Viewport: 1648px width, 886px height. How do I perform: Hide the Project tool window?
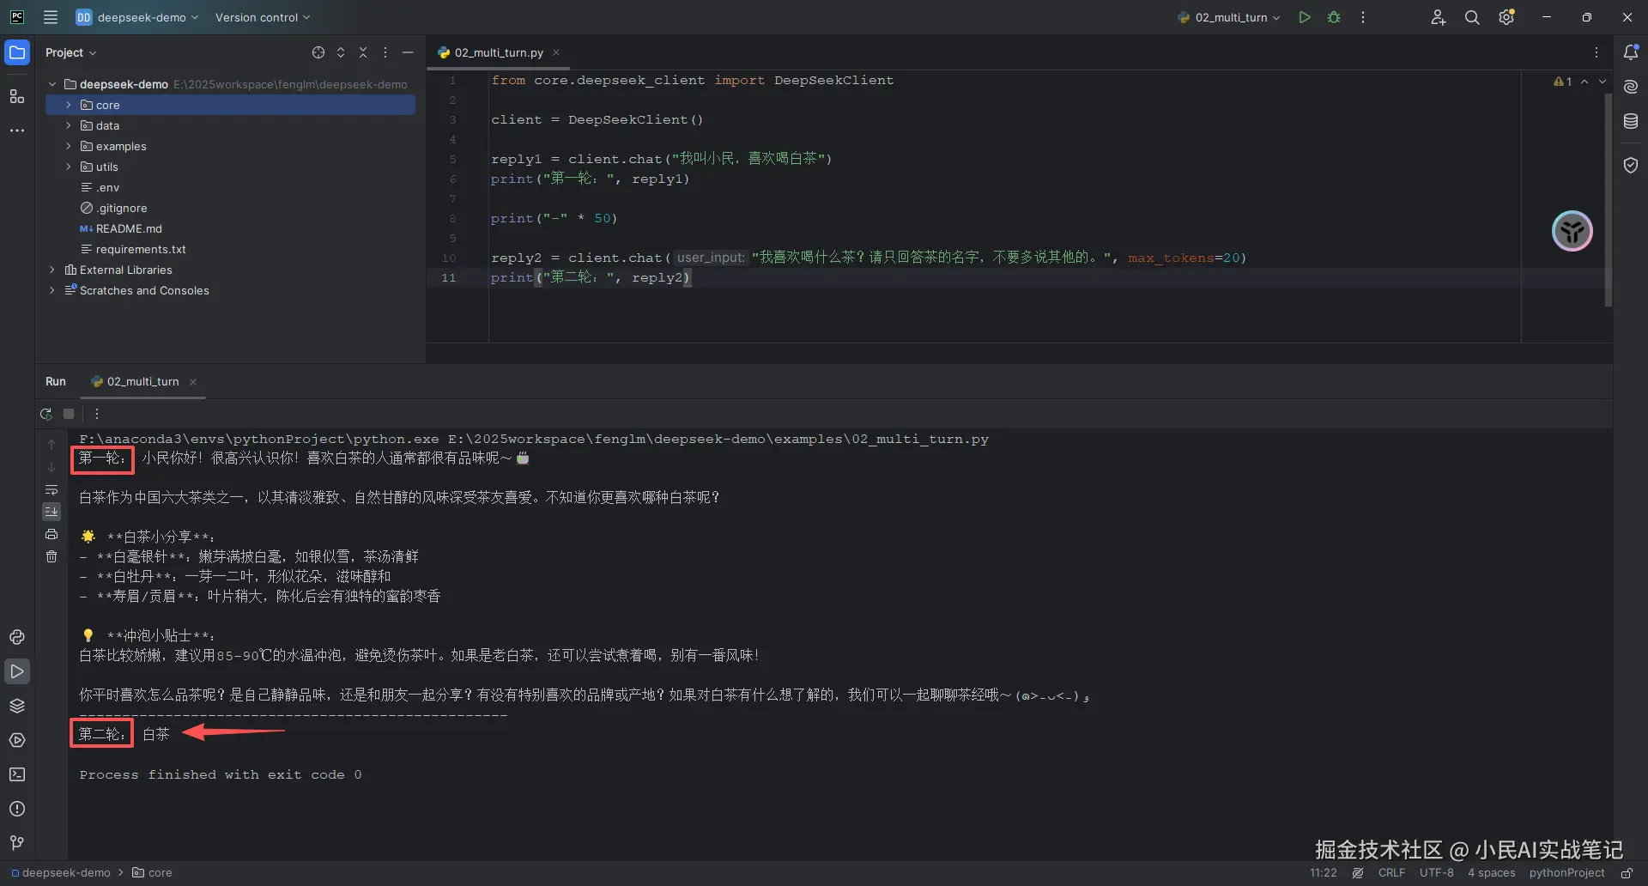pos(408,52)
